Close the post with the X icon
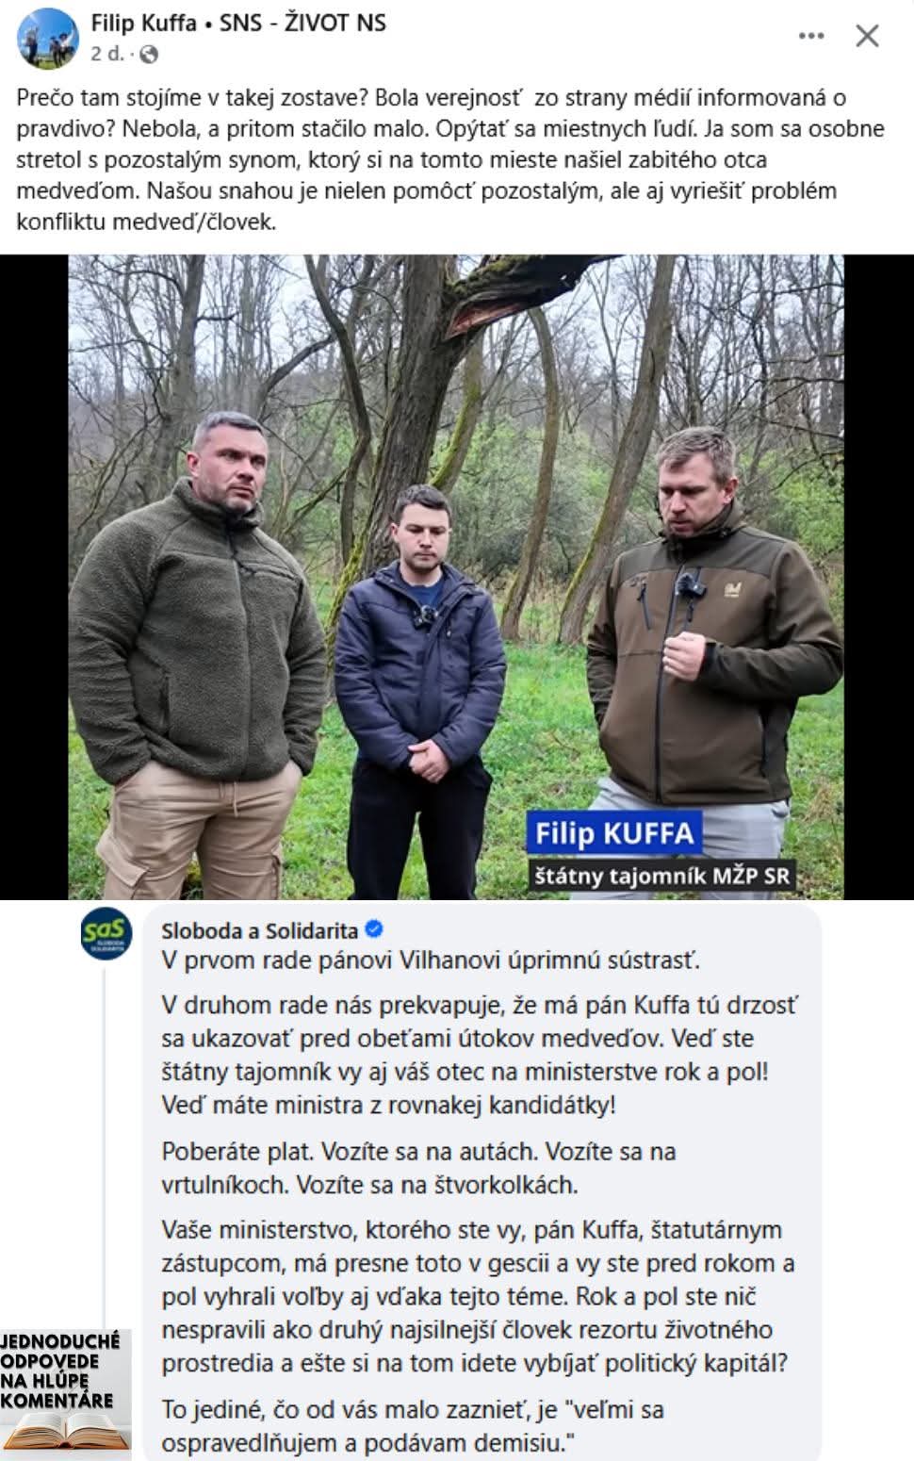This screenshot has height=1461, width=914. click(867, 36)
